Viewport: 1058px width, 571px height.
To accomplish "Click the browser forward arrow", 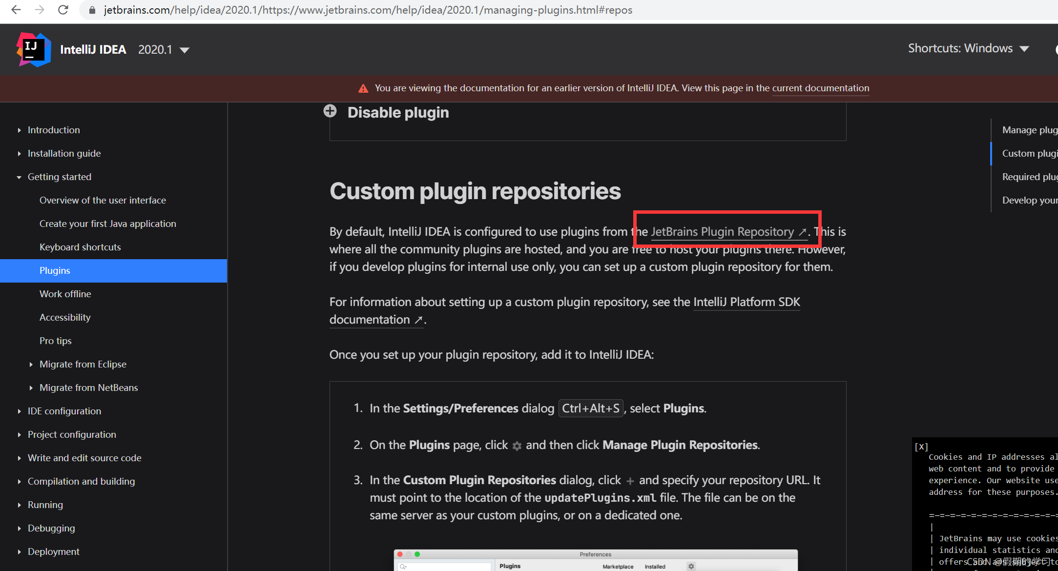I will [x=40, y=10].
